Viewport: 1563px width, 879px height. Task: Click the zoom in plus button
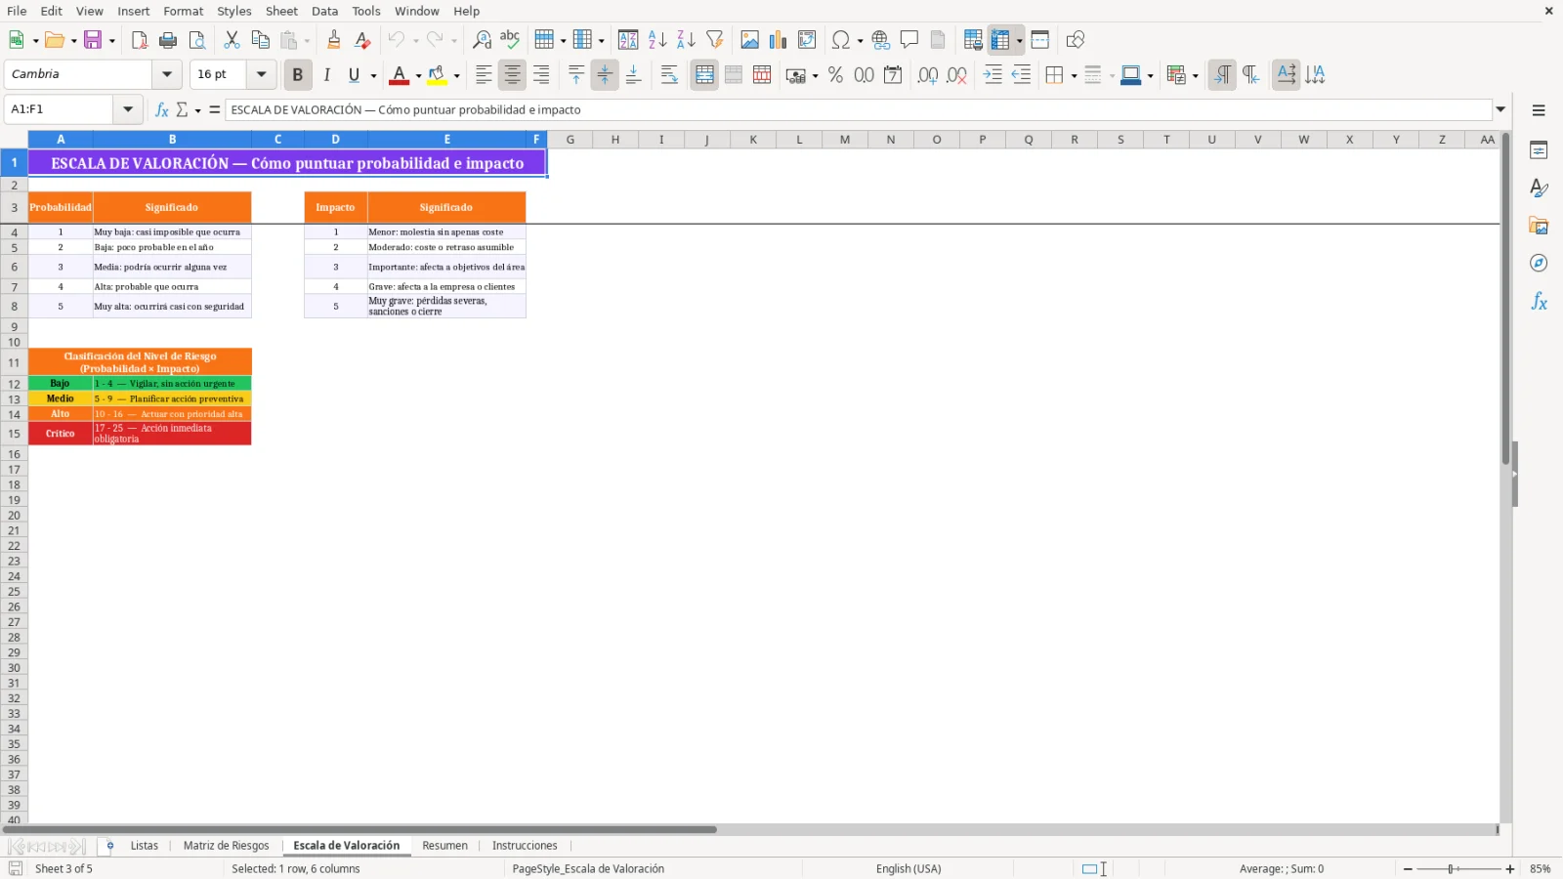(x=1510, y=869)
